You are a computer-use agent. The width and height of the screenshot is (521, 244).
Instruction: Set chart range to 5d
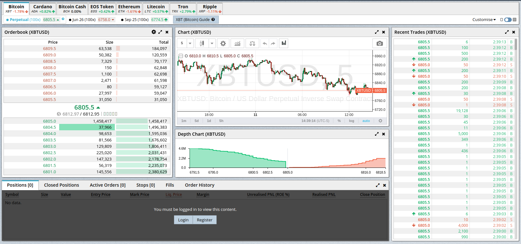(197, 121)
